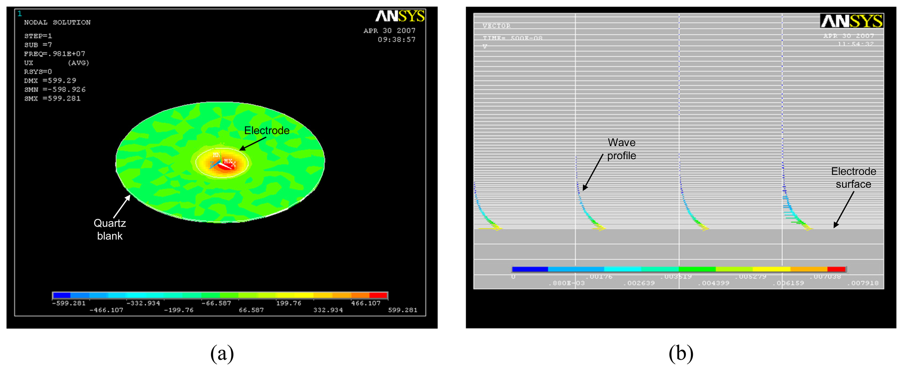Click the 11:54:32 timestamp
903x371 pixels.
[856, 44]
